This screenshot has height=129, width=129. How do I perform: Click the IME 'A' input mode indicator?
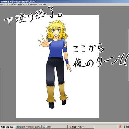click(124, 127)
